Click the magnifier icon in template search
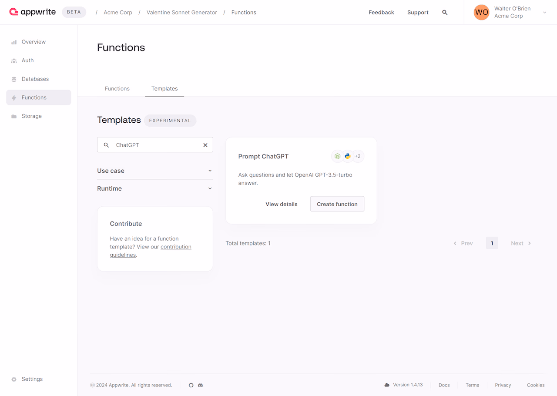557x396 pixels. click(x=106, y=145)
